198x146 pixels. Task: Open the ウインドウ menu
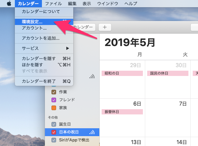[108, 4]
